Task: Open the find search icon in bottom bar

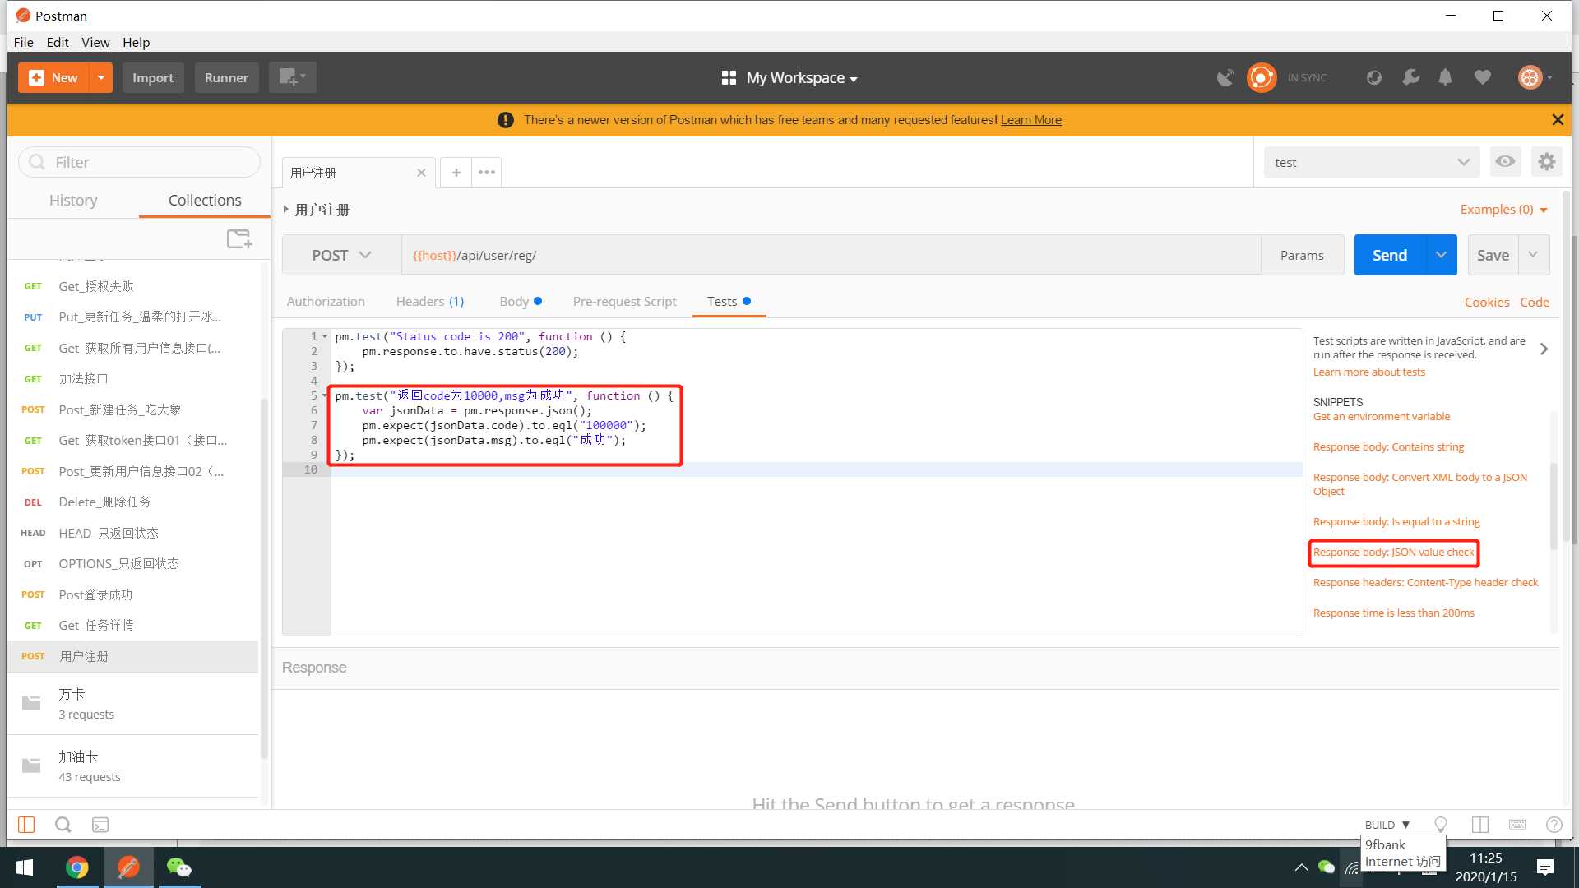Action: tap(63, 825)
